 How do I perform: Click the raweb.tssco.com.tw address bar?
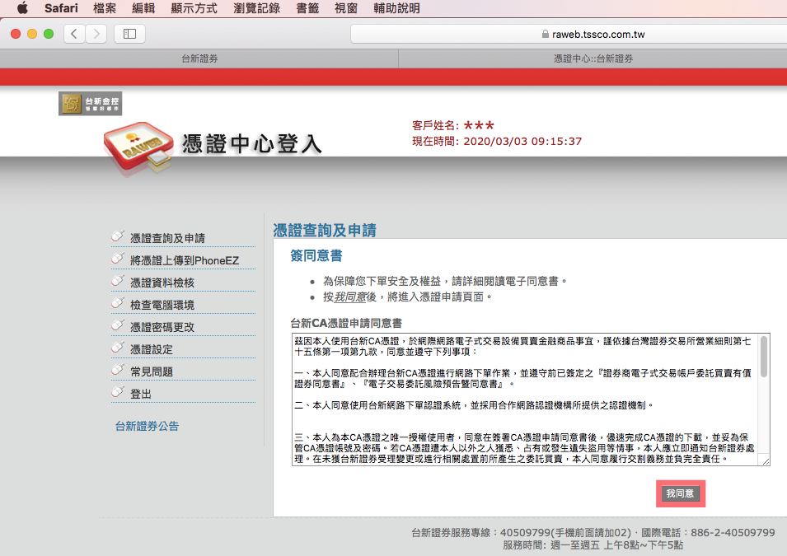(569, 34)
